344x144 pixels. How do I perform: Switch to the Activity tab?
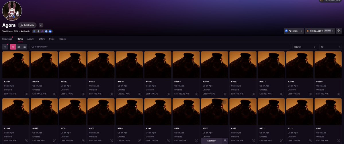pyautogui.click(x=31, y=39)
